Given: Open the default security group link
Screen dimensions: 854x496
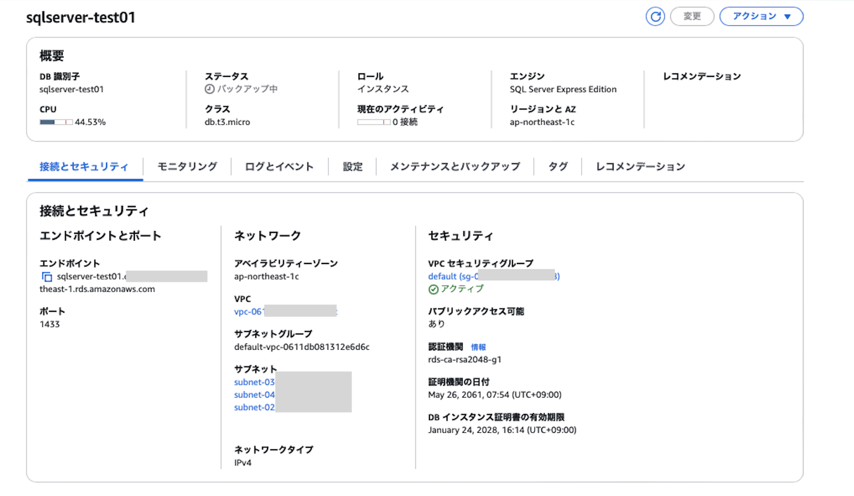Looking at the screenshot, I should tap(494, 276).
